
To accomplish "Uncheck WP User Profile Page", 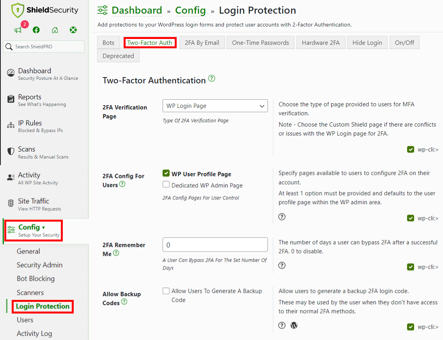I will (x=166, y=174).
